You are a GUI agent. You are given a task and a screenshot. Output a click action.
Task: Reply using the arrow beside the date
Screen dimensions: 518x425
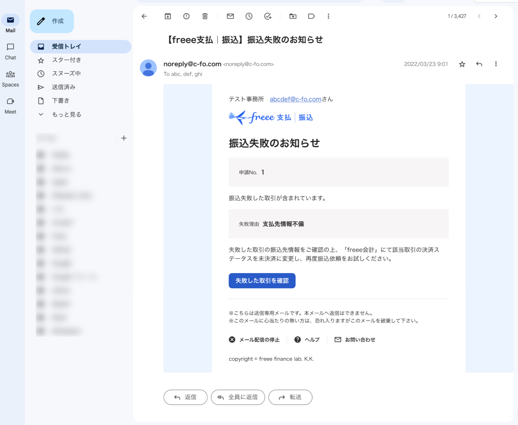[x=479, y=64]
